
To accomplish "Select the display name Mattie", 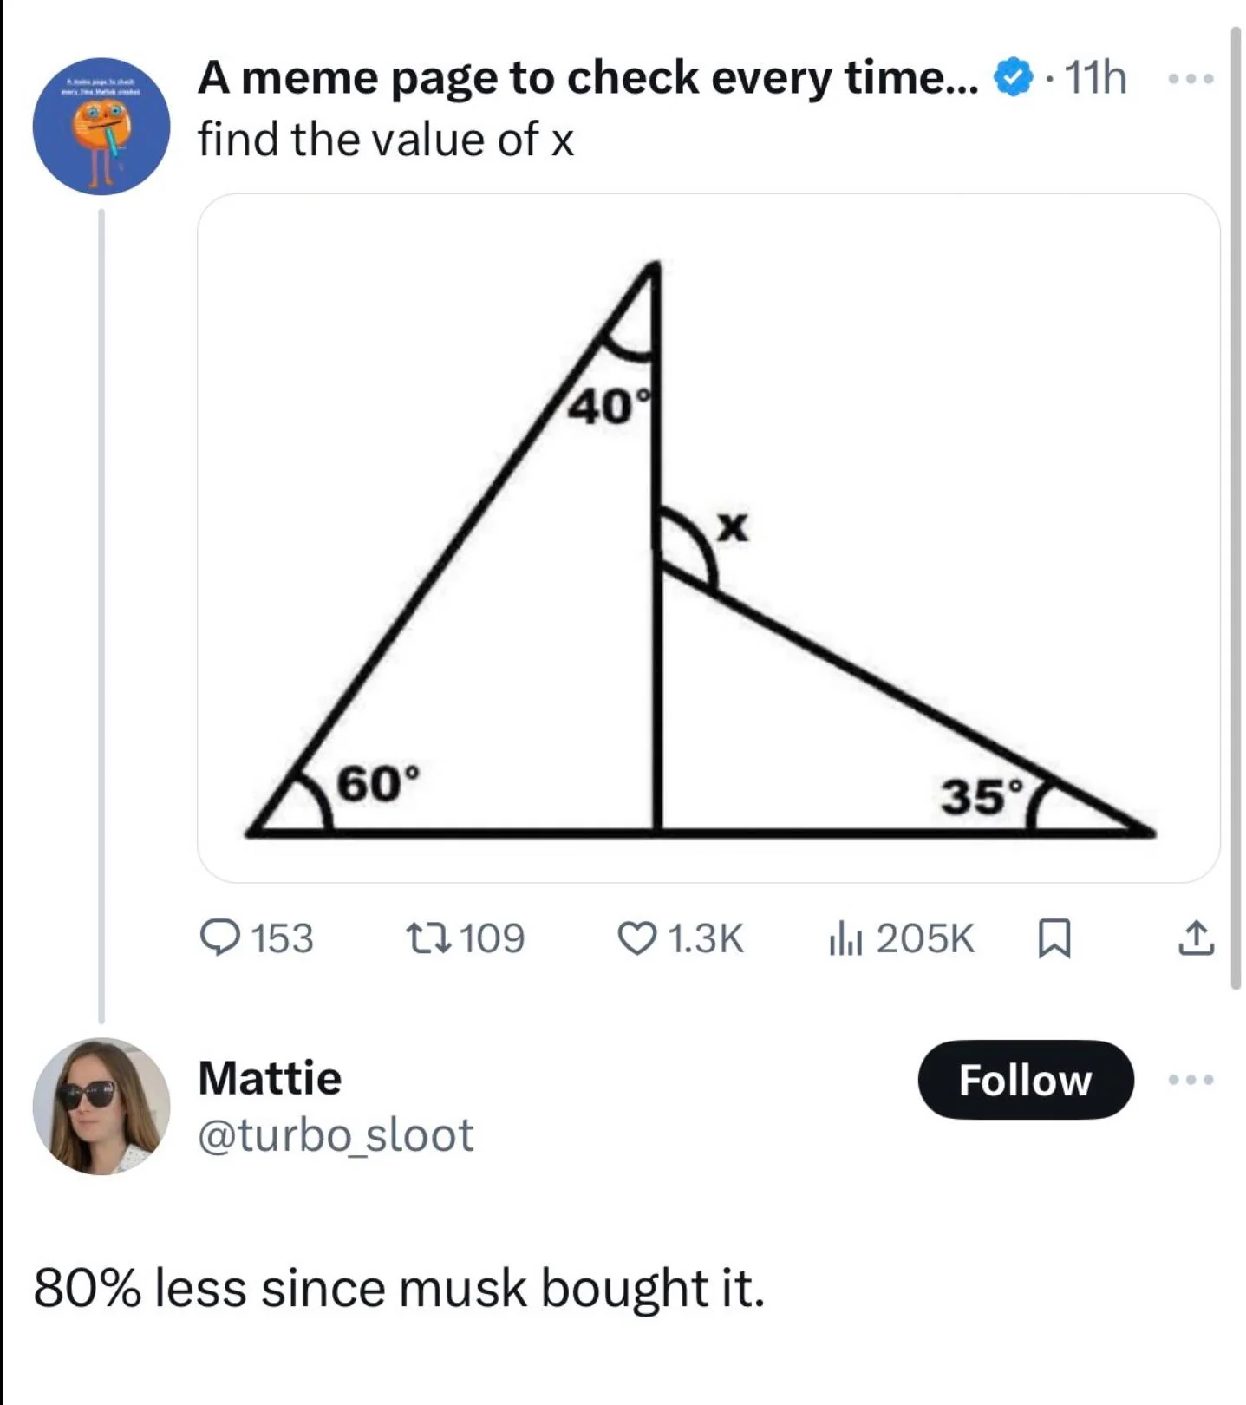I will [270, 1078].
